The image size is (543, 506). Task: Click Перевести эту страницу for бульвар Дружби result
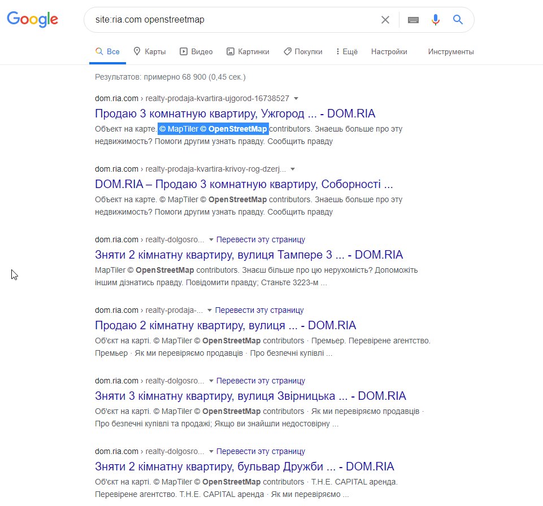pos(261,451)
